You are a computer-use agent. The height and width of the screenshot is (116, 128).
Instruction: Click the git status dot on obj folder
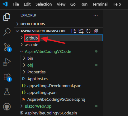coord(96,65)
